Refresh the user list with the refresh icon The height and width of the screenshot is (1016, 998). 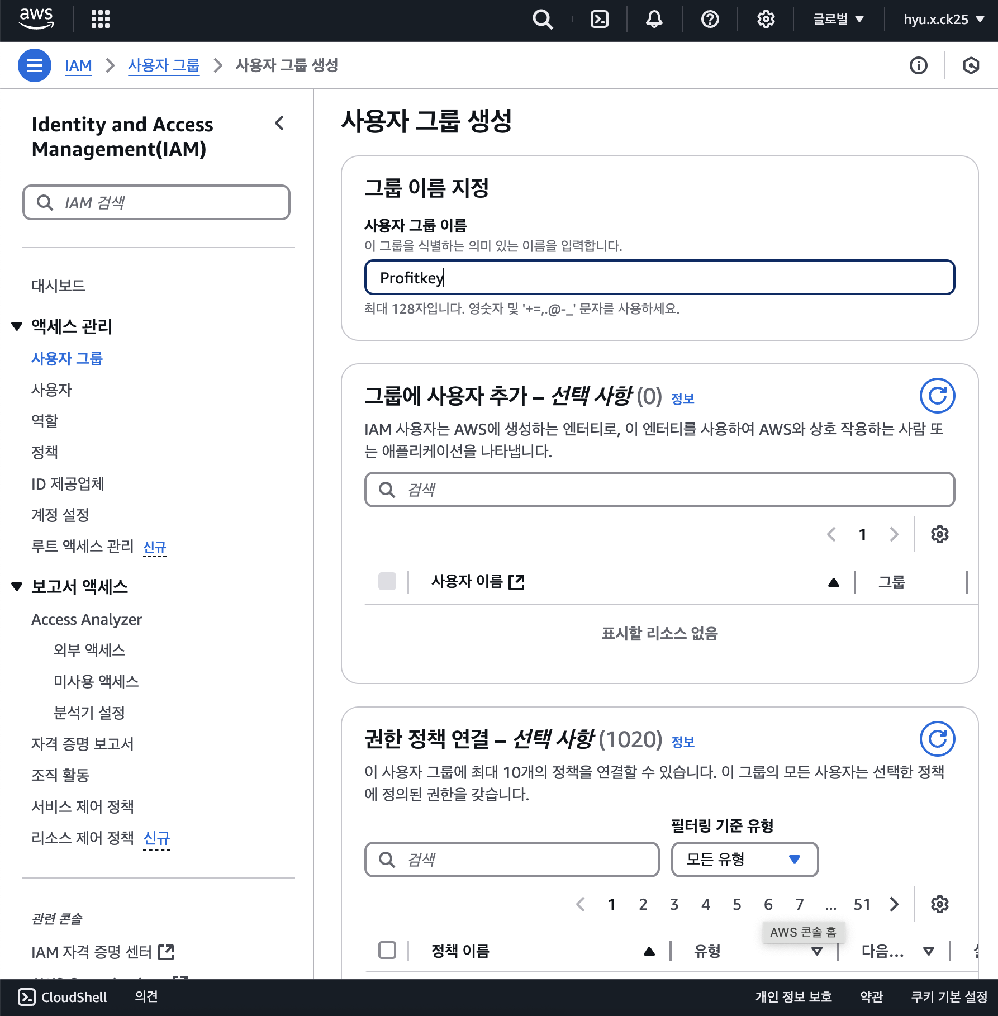(938, 395)
